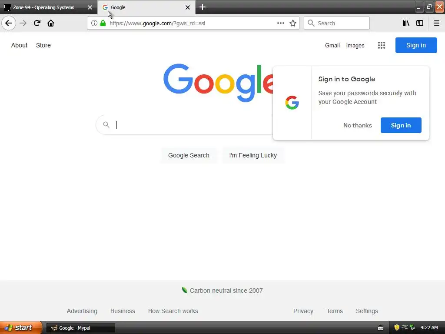Focus the browser Search field
The width and height of the screenshot is (445, 334).
coord(337,23)
